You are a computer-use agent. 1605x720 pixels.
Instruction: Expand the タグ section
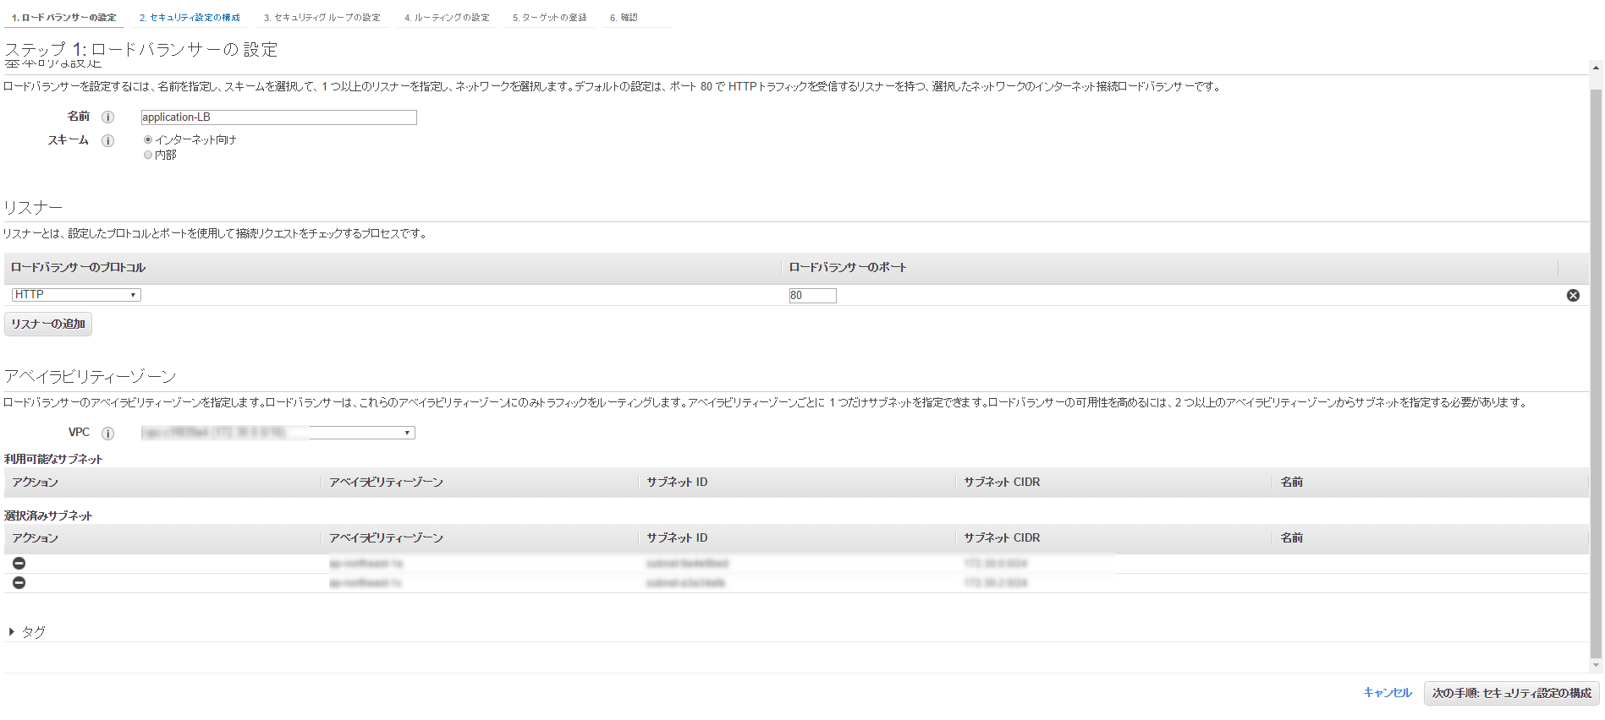click(27, 632)
